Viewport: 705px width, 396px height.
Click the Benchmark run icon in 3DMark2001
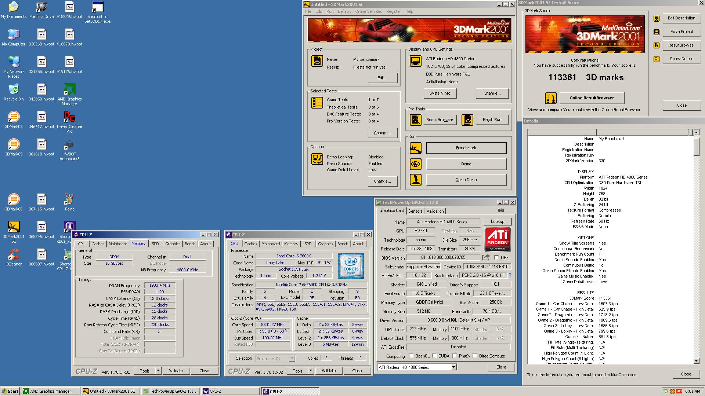[x=416, y=148]
